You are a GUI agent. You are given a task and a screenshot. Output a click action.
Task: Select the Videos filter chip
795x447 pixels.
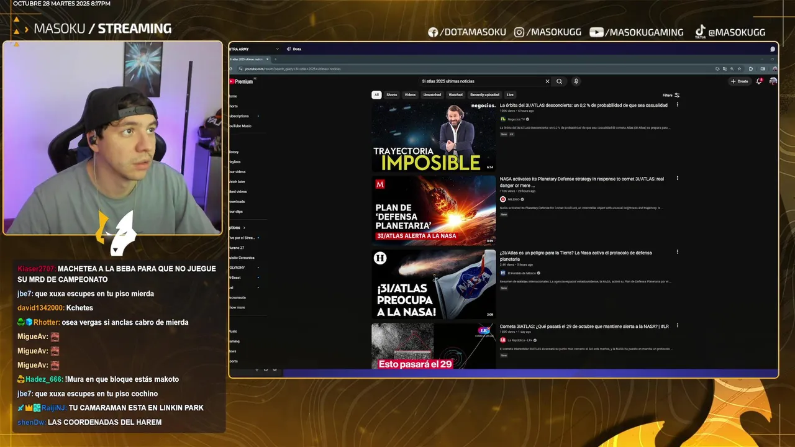410,95
